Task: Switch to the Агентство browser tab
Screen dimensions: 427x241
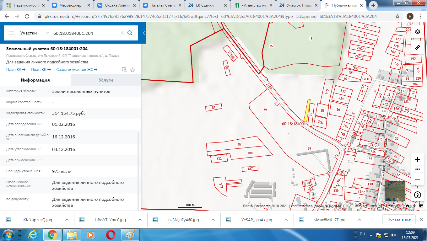Action: (x=253, y=5)
